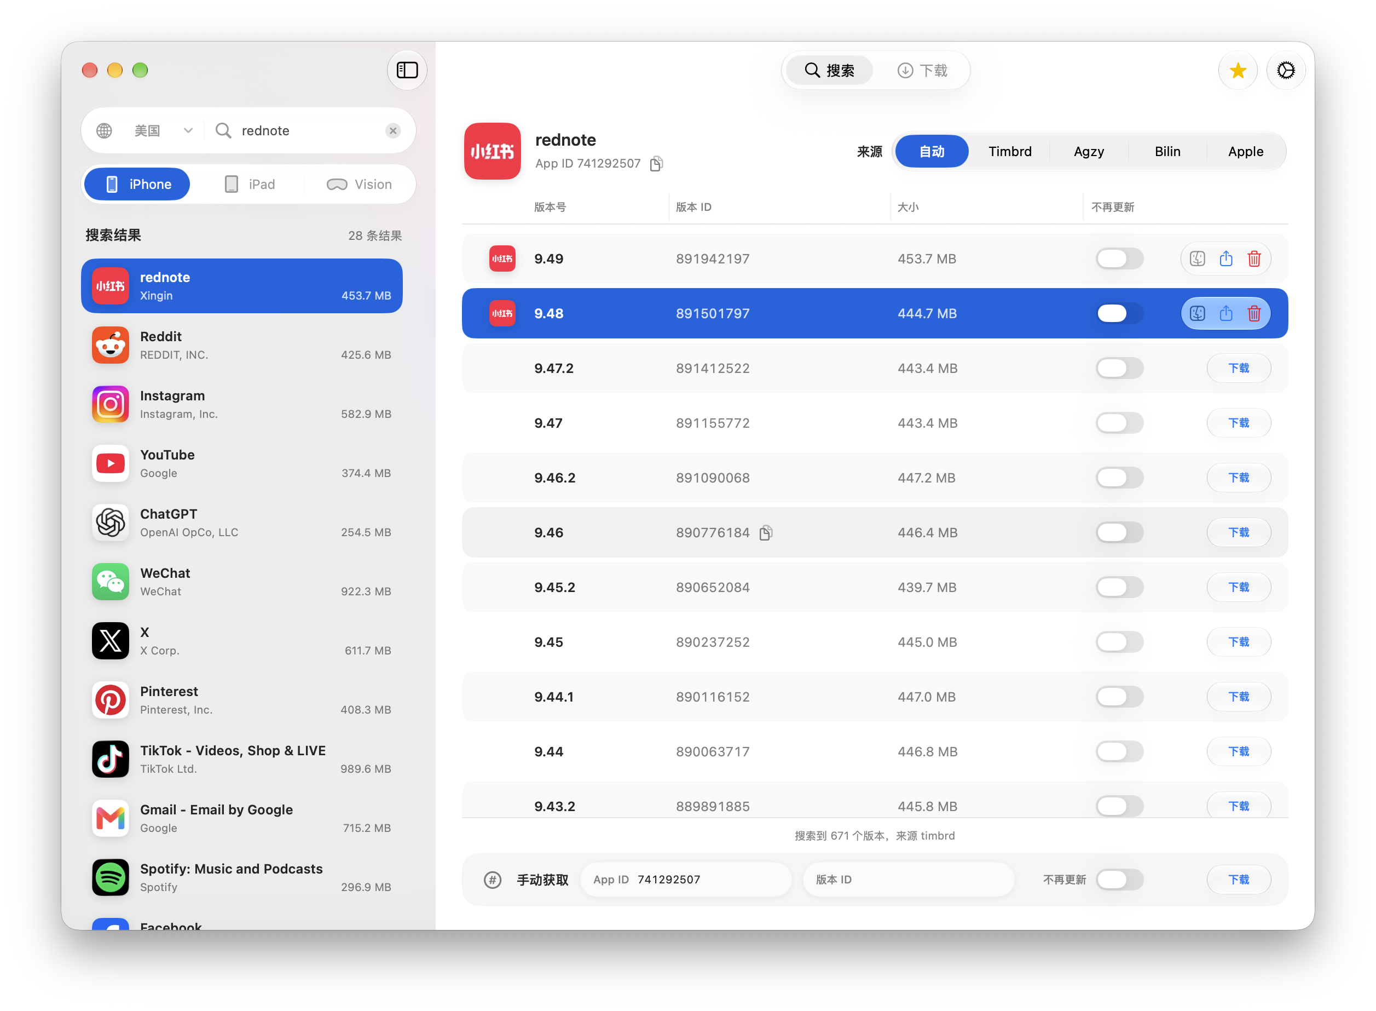
Task: Choose Agzy as source
Action: coord(1088,151)
